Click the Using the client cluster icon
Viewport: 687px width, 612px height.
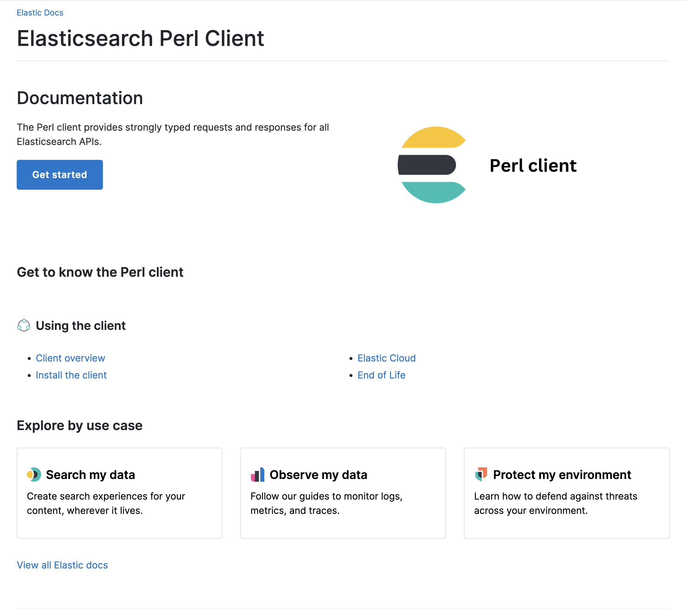click(x=24, y=325)
